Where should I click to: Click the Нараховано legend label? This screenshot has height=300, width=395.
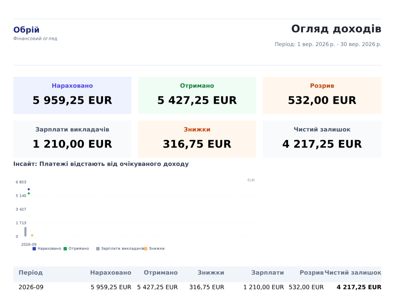pos(50,249)
